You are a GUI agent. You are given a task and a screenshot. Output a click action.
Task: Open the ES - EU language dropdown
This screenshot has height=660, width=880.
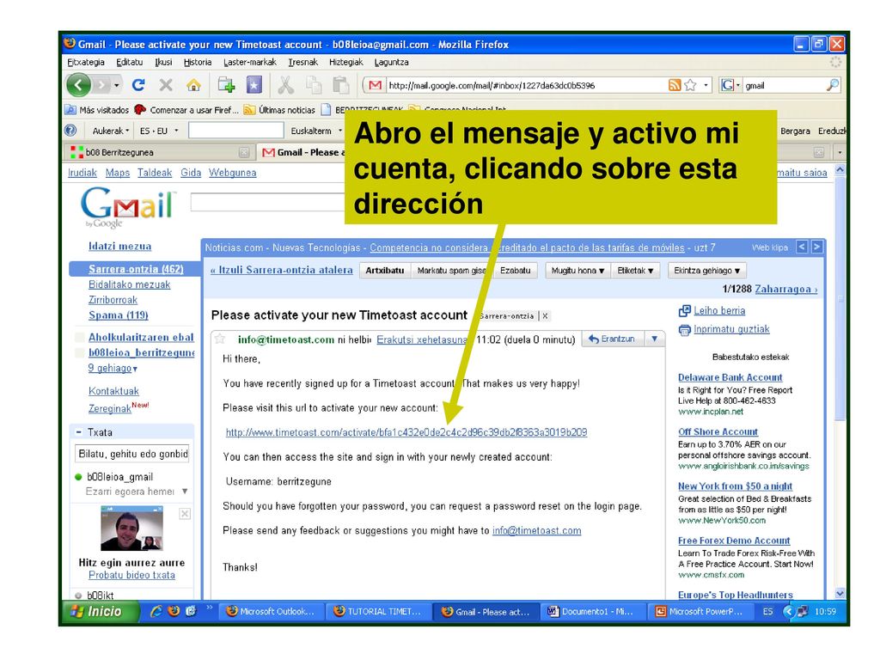[159, 131]
